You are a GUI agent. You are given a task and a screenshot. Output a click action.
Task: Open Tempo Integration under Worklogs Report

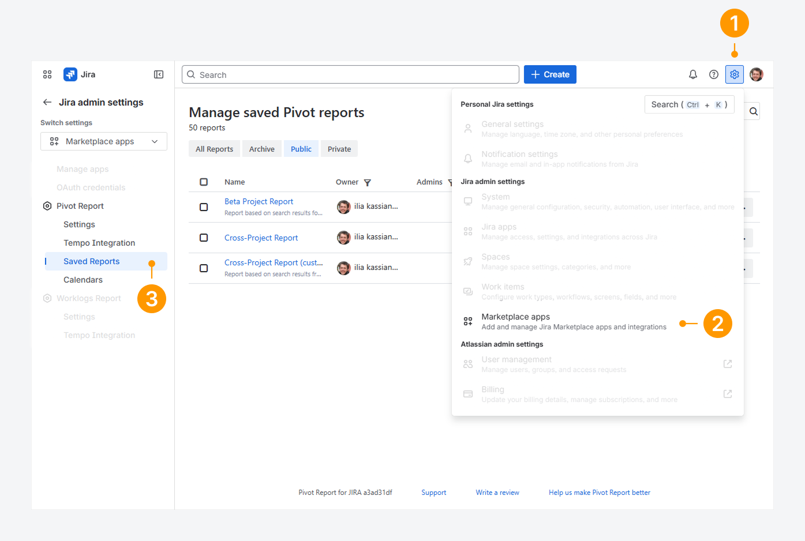coord(99,335)
